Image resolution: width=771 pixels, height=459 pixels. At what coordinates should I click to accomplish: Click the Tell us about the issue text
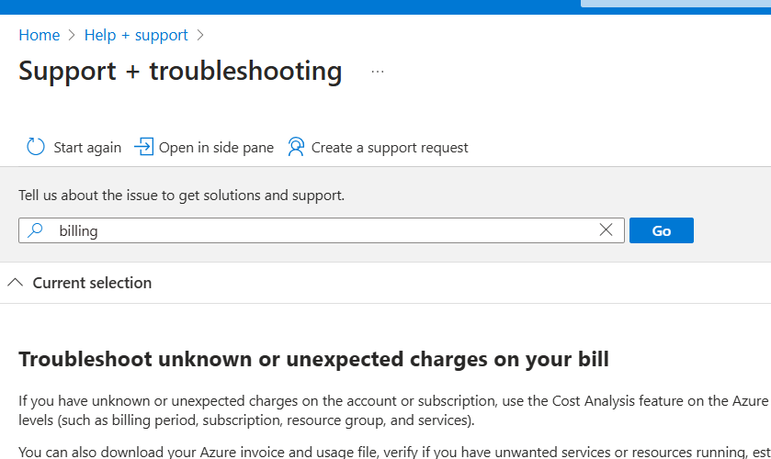coord(181,196)
